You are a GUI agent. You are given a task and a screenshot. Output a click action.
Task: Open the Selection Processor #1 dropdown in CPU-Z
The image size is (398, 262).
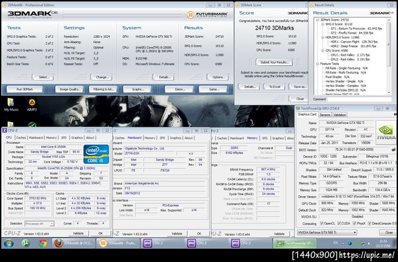coord(39,224)
